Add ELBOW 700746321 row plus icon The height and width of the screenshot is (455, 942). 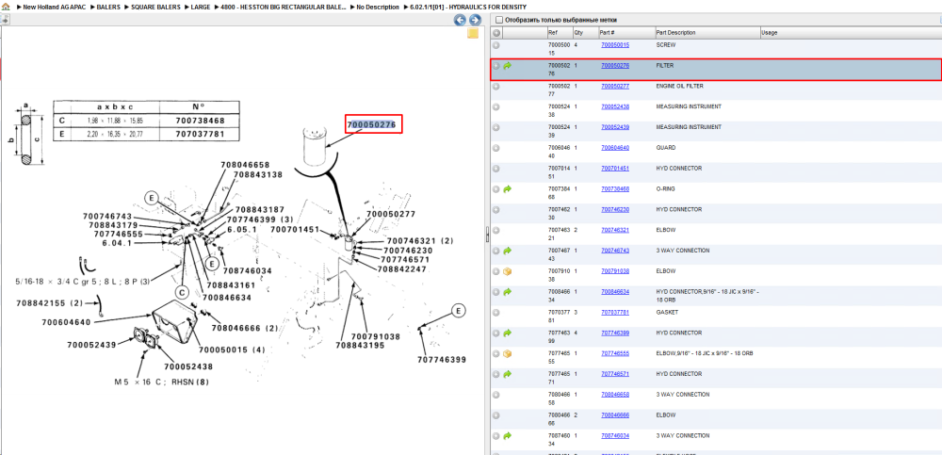click(x=496, y=230)
